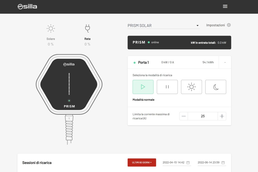Screen dimensions: 258x172
Task: Click the 2022-04-15 start date field
Action: (173, 162)
